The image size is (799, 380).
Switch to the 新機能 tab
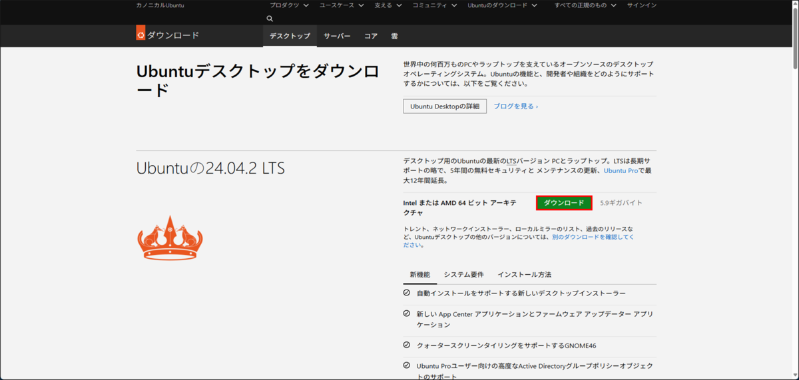(420, 275)
